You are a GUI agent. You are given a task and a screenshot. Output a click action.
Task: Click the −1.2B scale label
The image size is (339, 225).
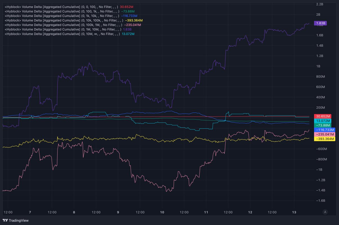click(x=321, y=180)
